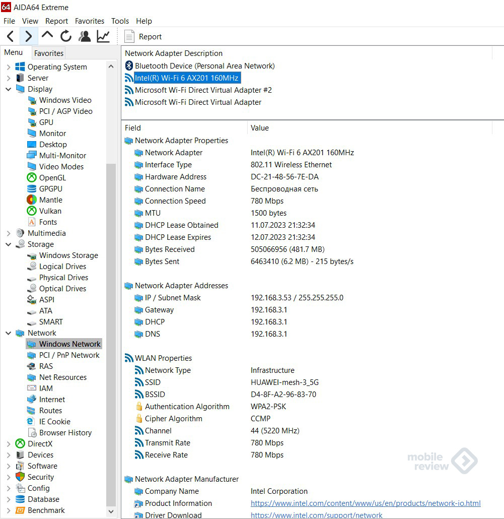Click the Fonts letter icon
The image size is (504, 519).
[32, 222]
